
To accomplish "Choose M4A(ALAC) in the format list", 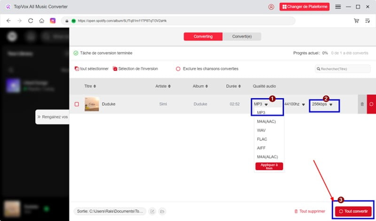I will pyautogui.click(x=267, y=157).
